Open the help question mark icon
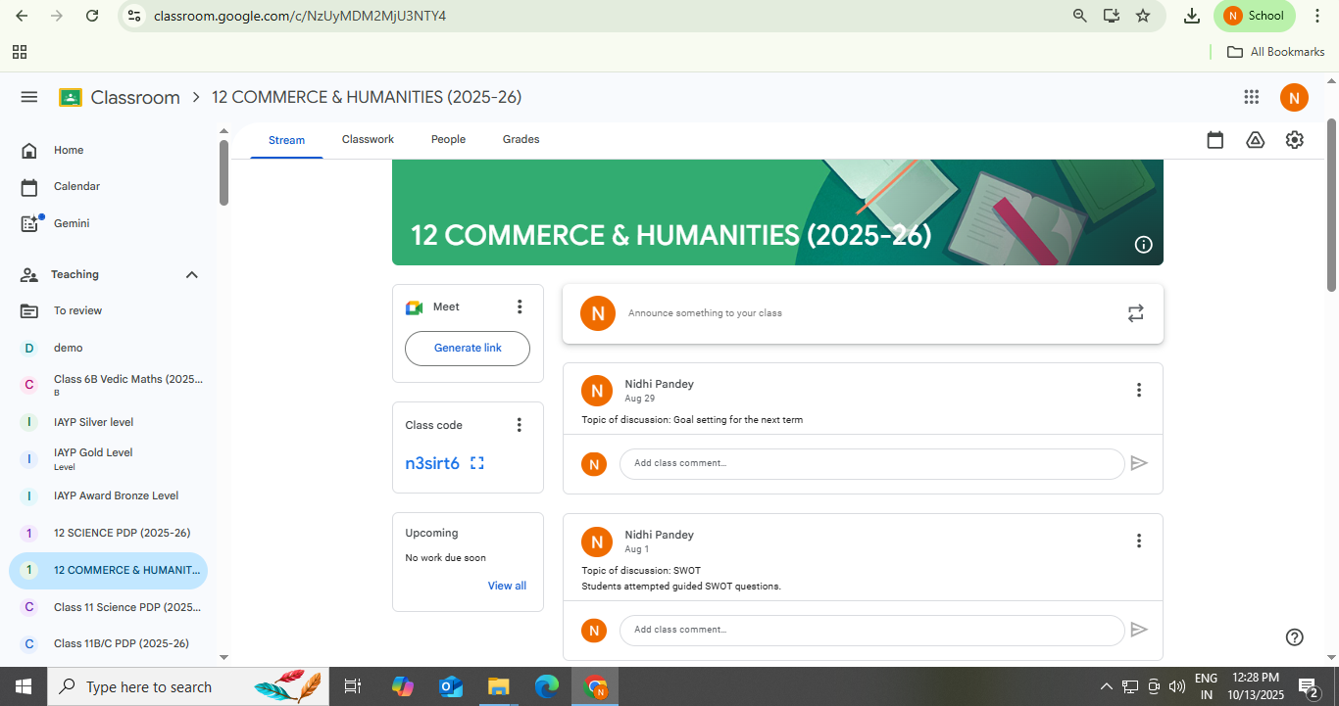The height and width of the screenshot is (706, 1339). (x=1294, y=637)
